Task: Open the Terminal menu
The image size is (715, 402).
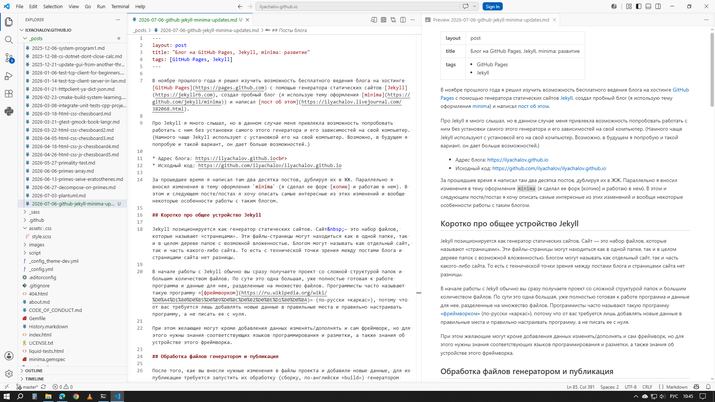Action: click(x=120, y=6)
